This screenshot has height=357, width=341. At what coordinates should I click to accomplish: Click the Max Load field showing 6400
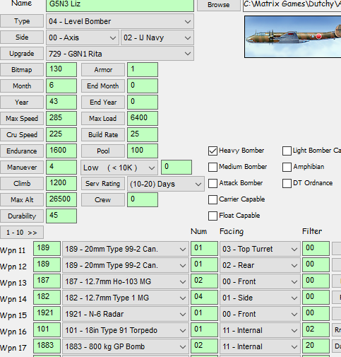pos(143,118)
